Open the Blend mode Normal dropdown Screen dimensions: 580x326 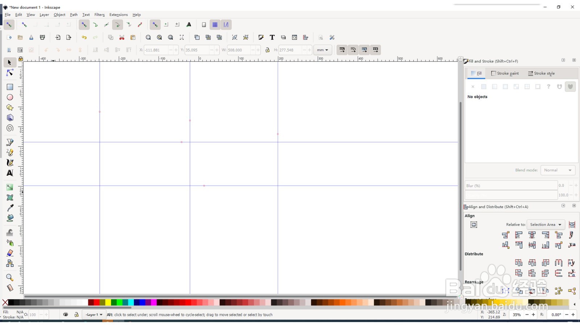click(558, 170)
